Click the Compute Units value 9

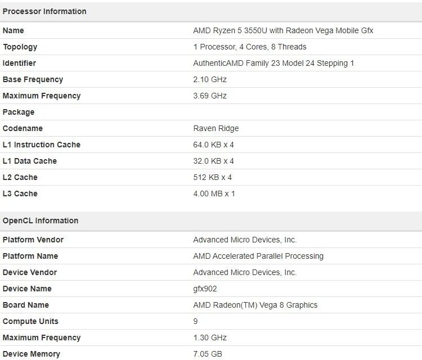point(196,321)
